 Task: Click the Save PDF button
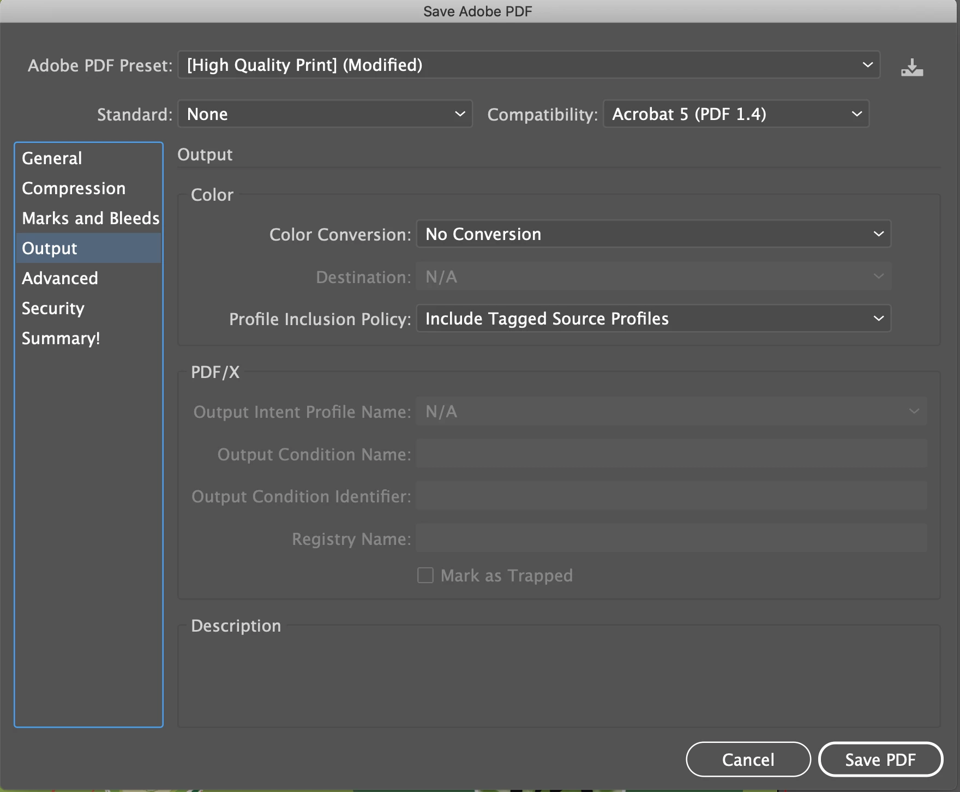point(880,759)
